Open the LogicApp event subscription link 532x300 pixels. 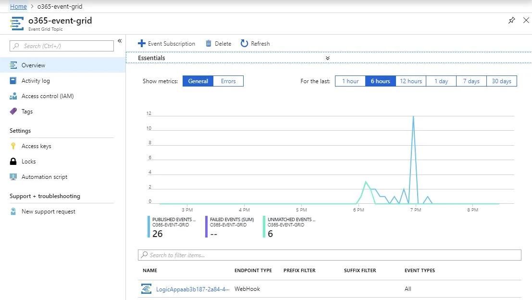click(x=192, y=289)
